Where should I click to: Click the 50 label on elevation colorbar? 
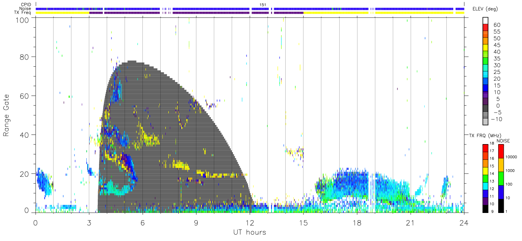pyautogui.click(x=498, y=38)
